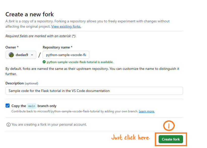
Task: Click the info icon beside personal account note
Action: tap(9, 125)
